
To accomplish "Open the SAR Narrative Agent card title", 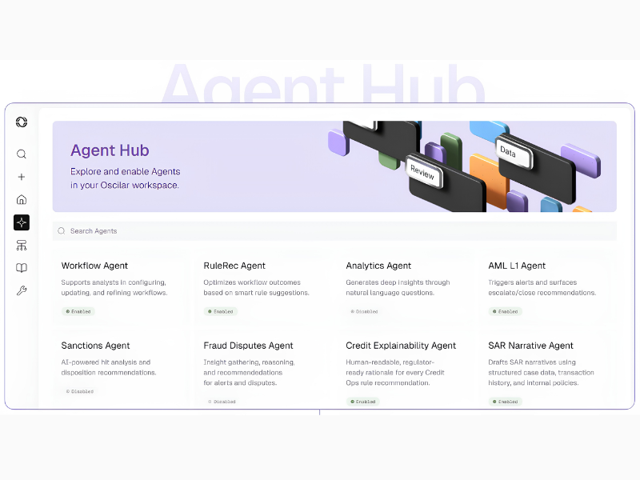I will coord(530,346).
